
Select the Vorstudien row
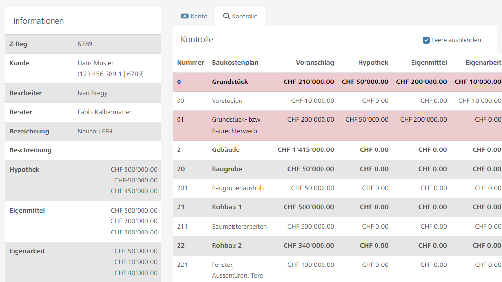[227, 101]
